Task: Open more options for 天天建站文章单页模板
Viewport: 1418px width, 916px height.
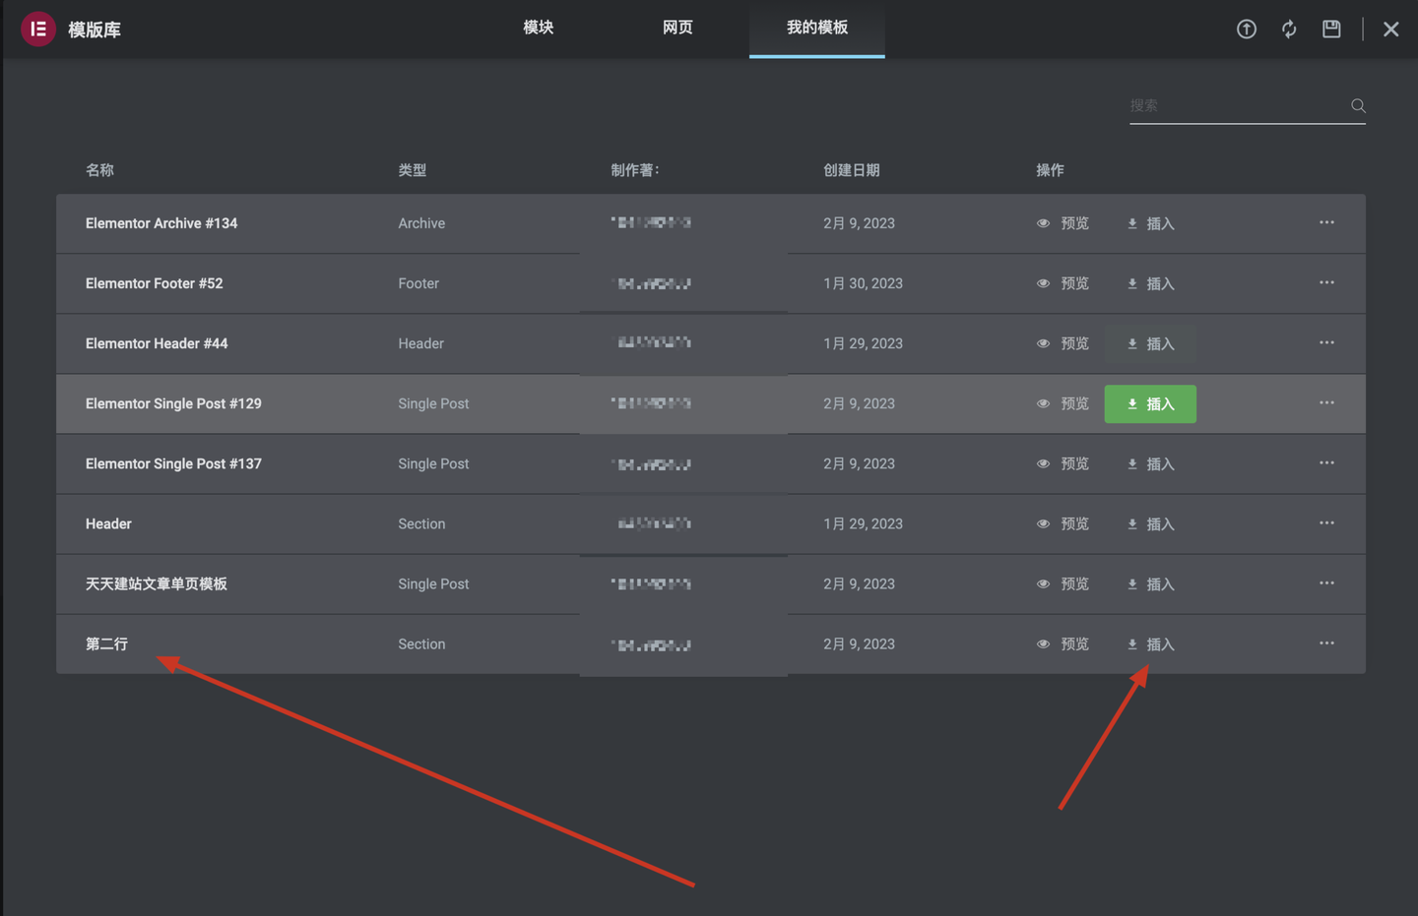Action: click(x=1326, y=582)
